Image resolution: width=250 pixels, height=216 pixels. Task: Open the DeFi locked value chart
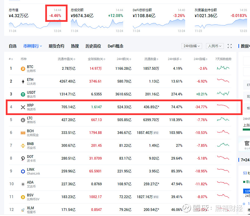tap(159, 24)
